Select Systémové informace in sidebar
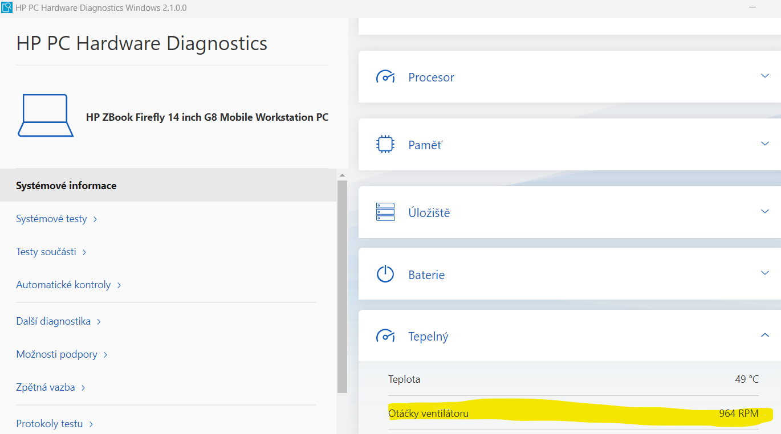The width and height of the screenshot is (781, 434). coord(66,186)
